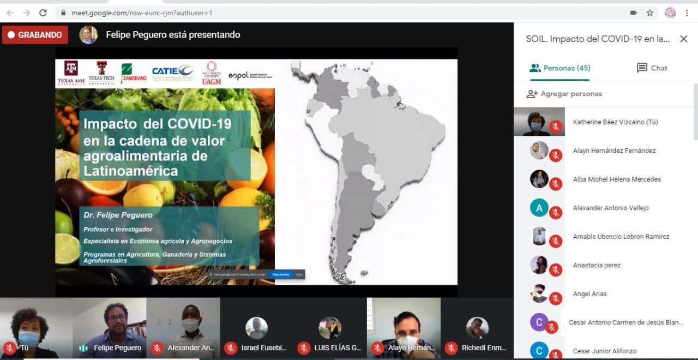Click the browser reload icon
The image size is (698, 360).
pos(43,13)
